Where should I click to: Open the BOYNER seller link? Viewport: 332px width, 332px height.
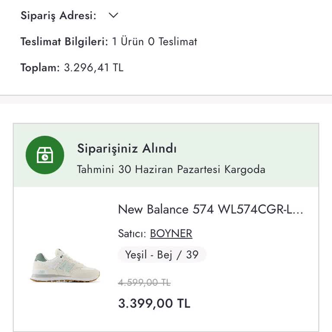(x=171, y=233)
